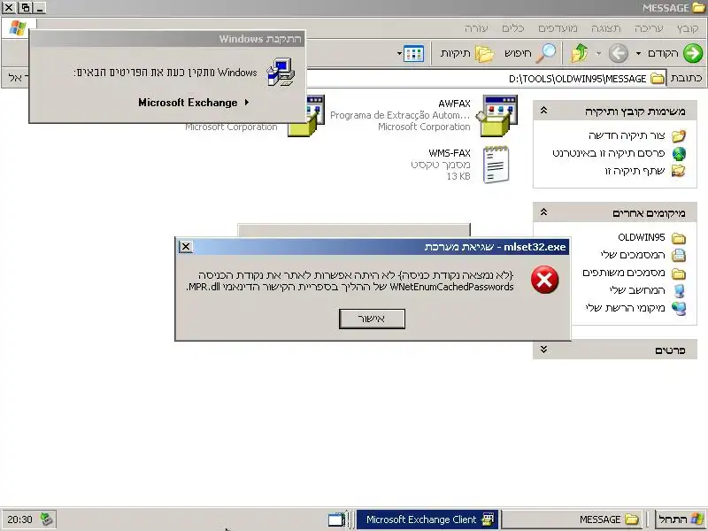Click the WMS-FAX file name text

coord(450,153)
